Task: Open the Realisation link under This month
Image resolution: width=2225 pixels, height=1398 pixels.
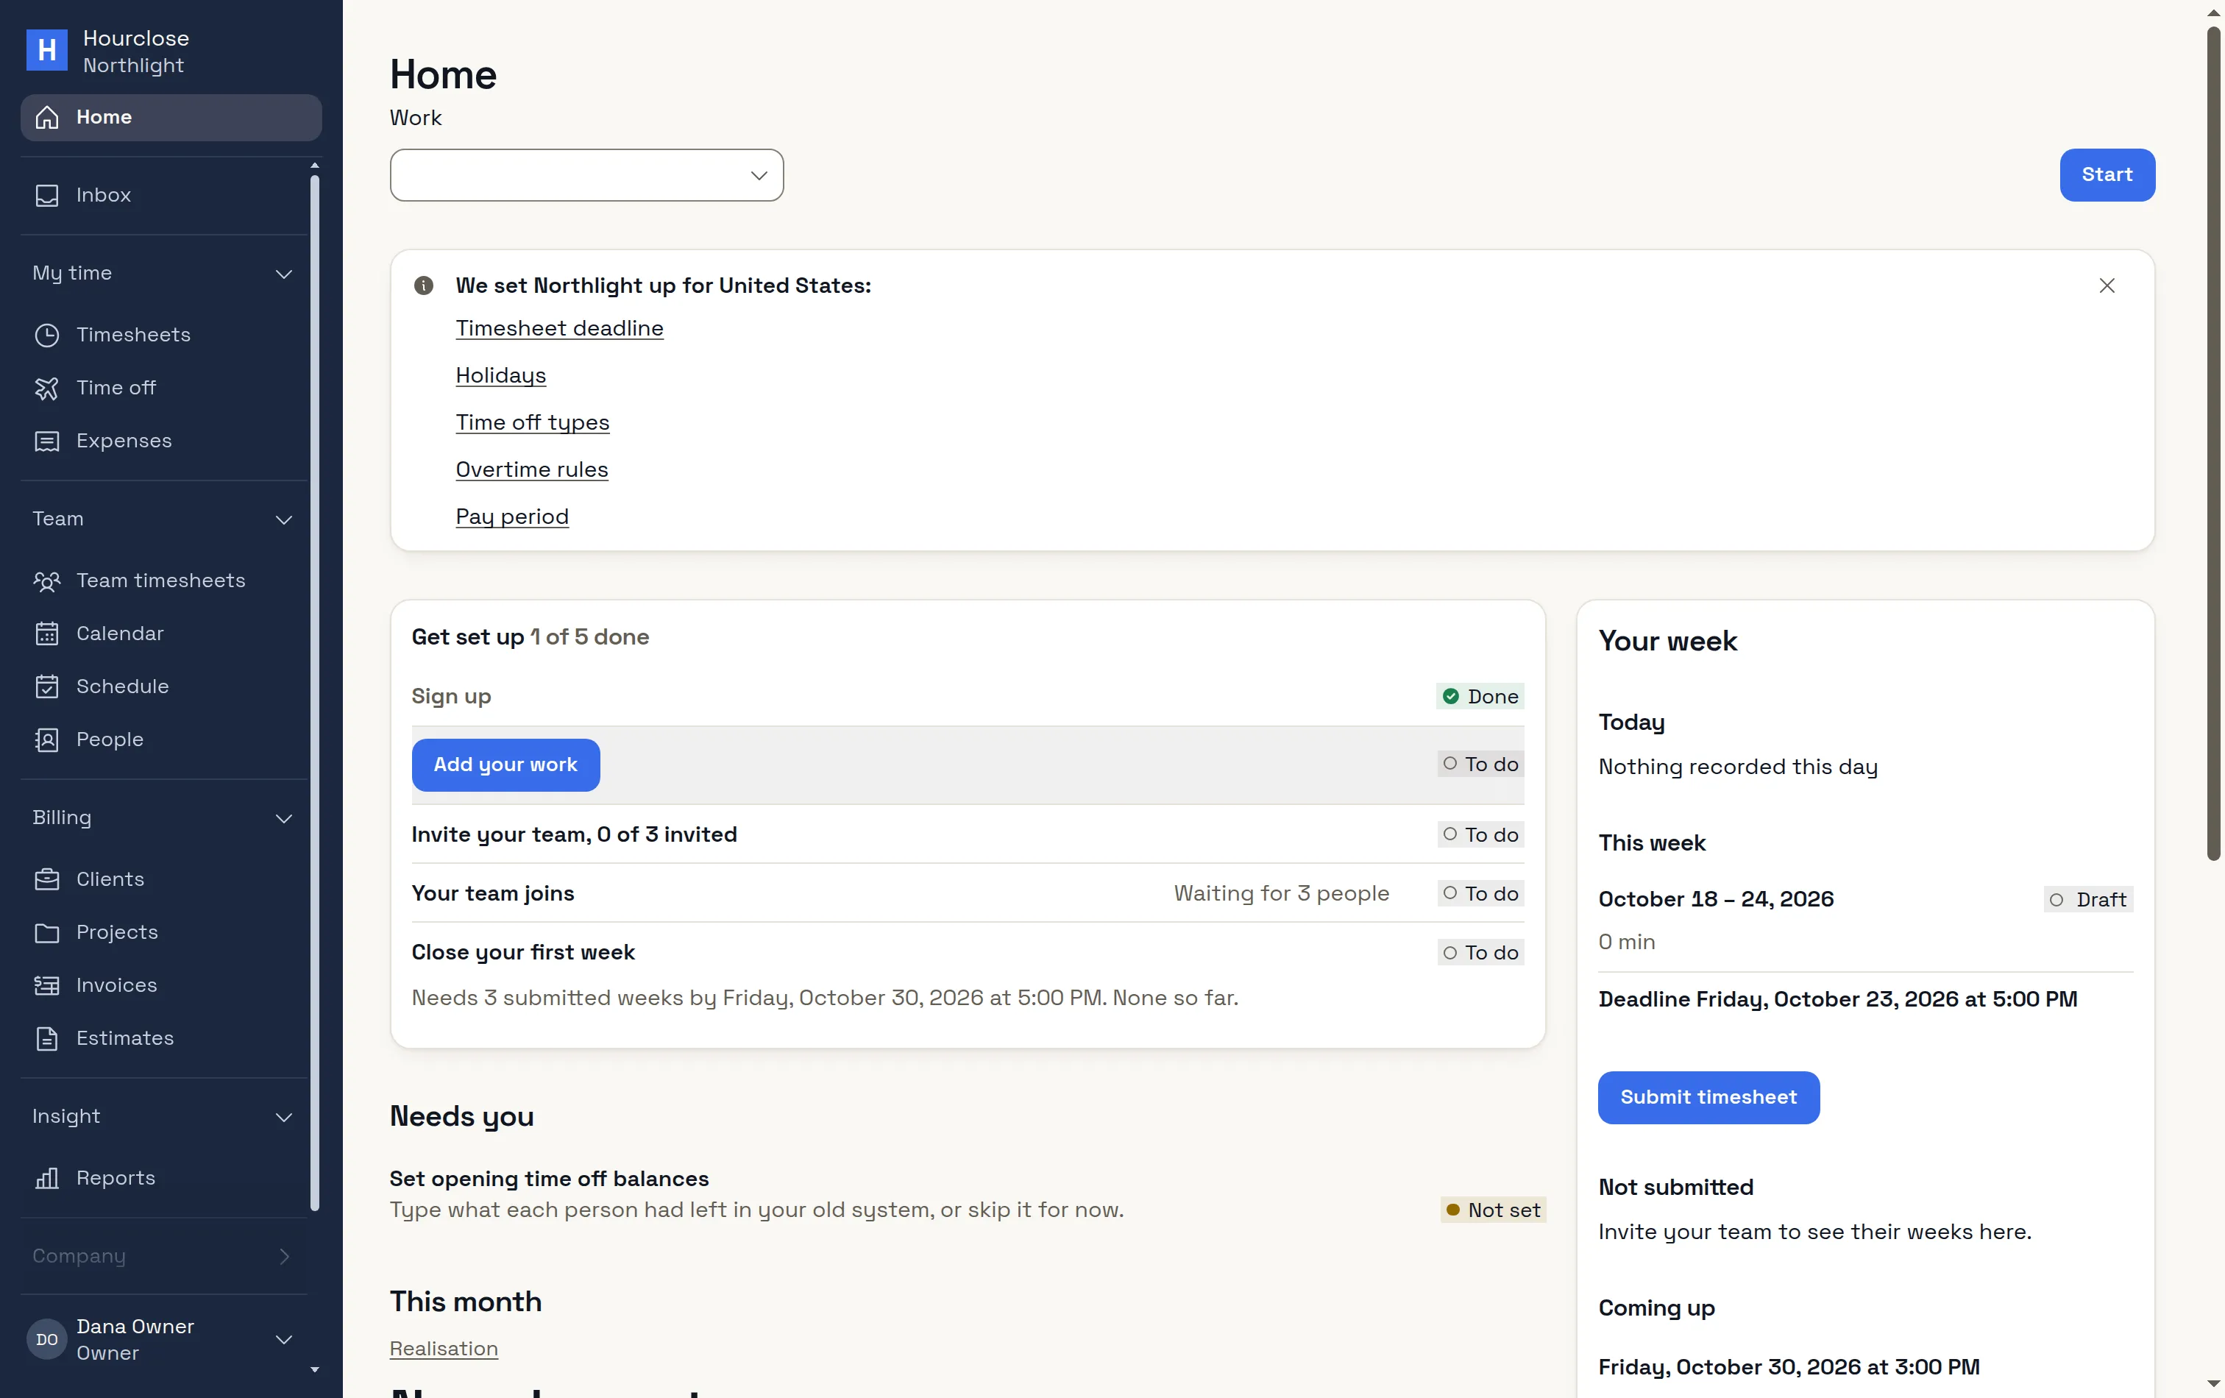Action: click(444, 1348)
